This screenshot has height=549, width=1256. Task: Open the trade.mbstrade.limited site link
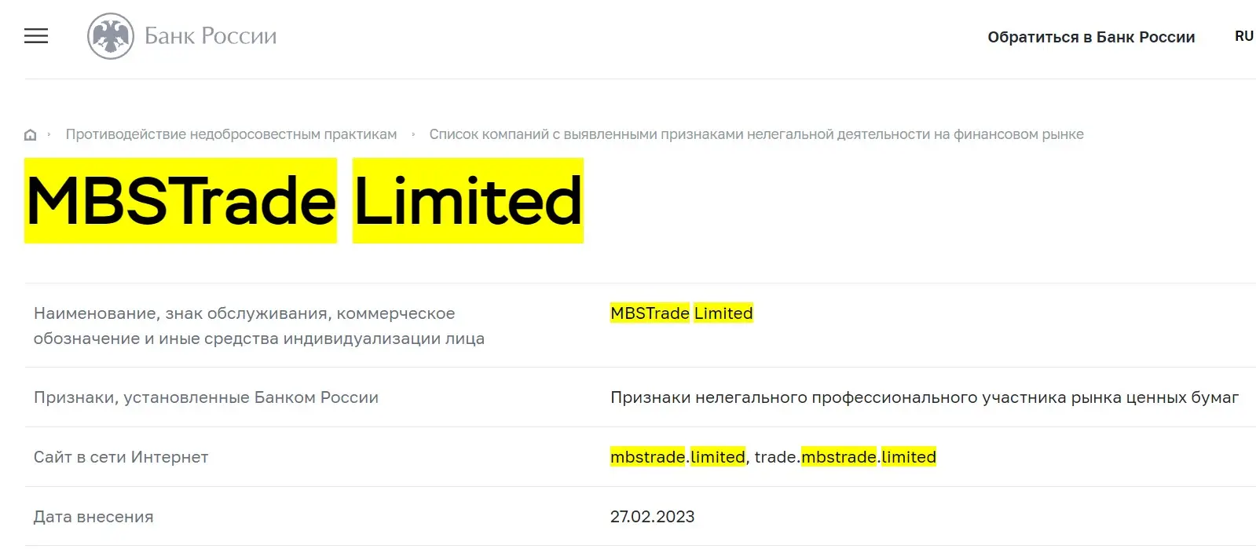pyautogui.click(x=845, y=456)
